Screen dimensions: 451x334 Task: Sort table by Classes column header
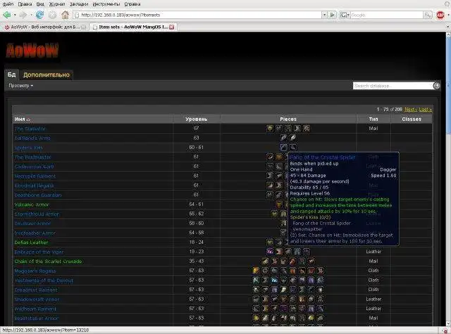(412, 119)
